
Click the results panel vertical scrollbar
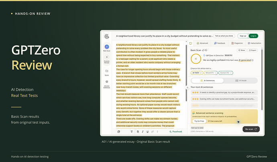point(262,80)
